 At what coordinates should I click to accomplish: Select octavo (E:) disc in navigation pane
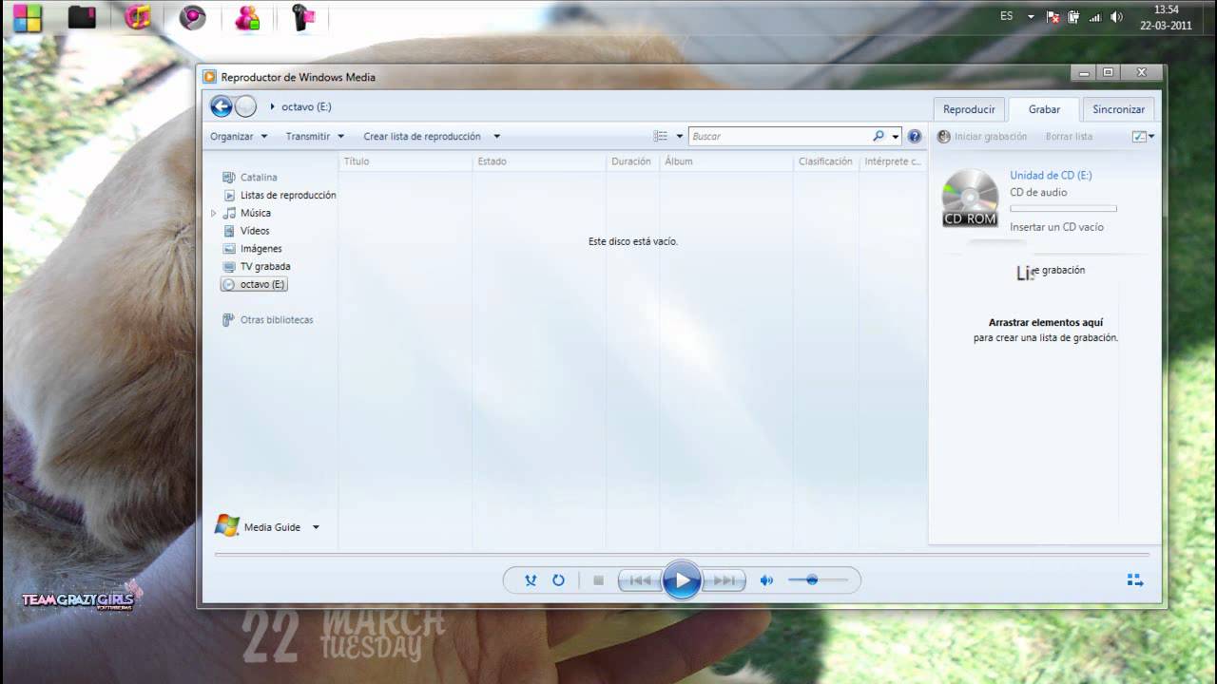click(254, 284)
